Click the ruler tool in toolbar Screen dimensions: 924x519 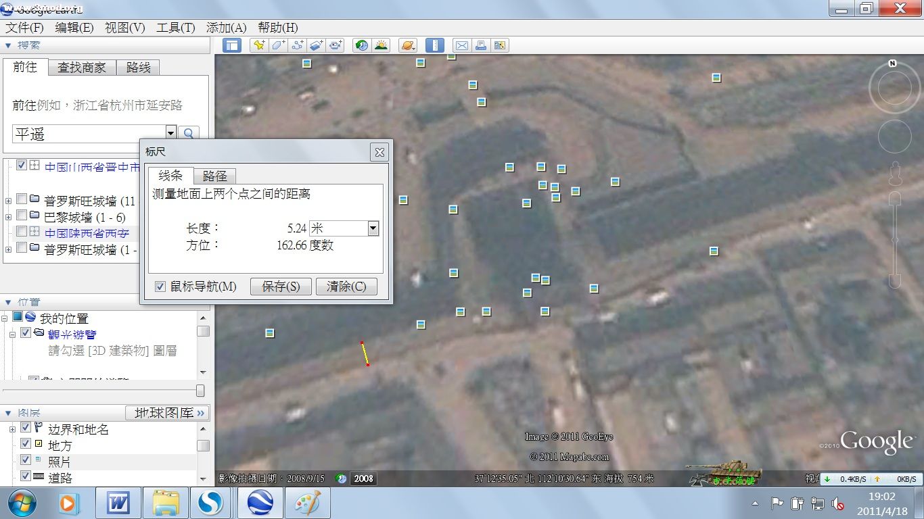coord(434,45)
